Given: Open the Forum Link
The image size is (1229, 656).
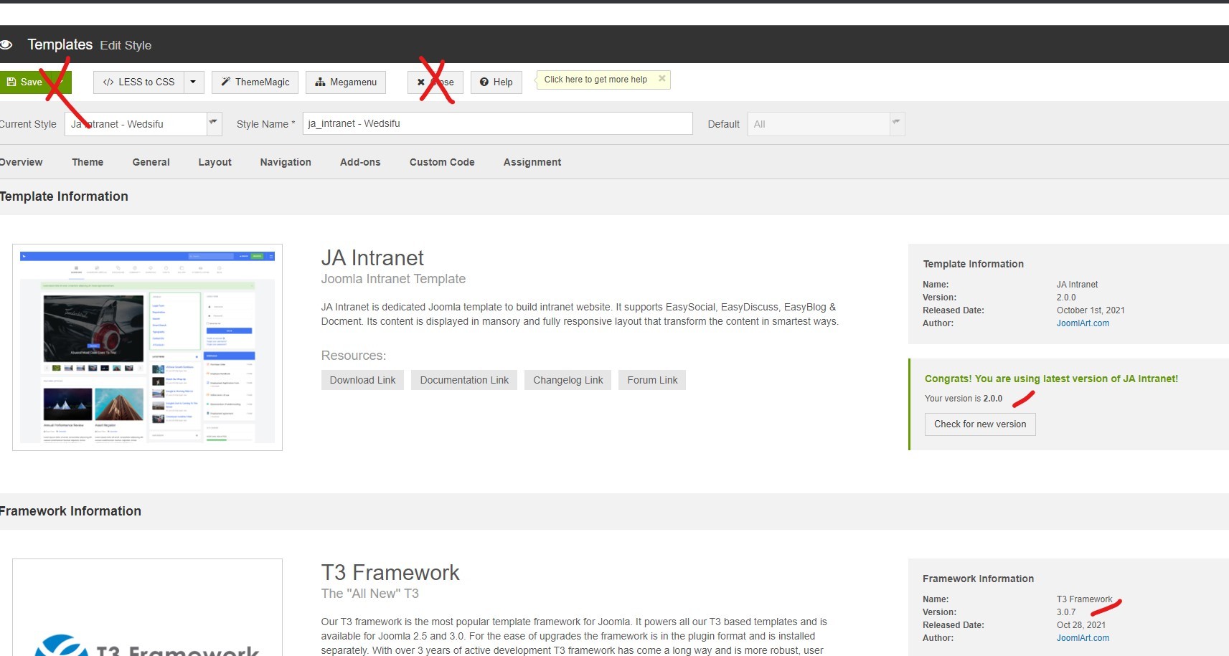Looking at the screenshot, I should [652, 380].
